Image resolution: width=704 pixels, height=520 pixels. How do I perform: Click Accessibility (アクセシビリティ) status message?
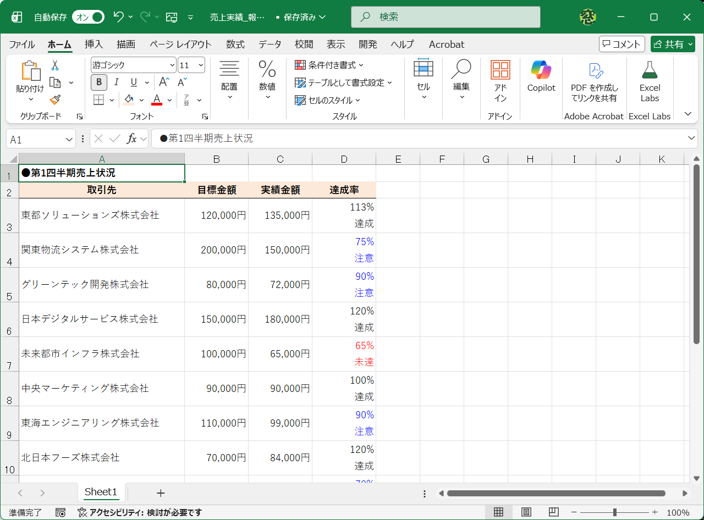click(140, 512)
